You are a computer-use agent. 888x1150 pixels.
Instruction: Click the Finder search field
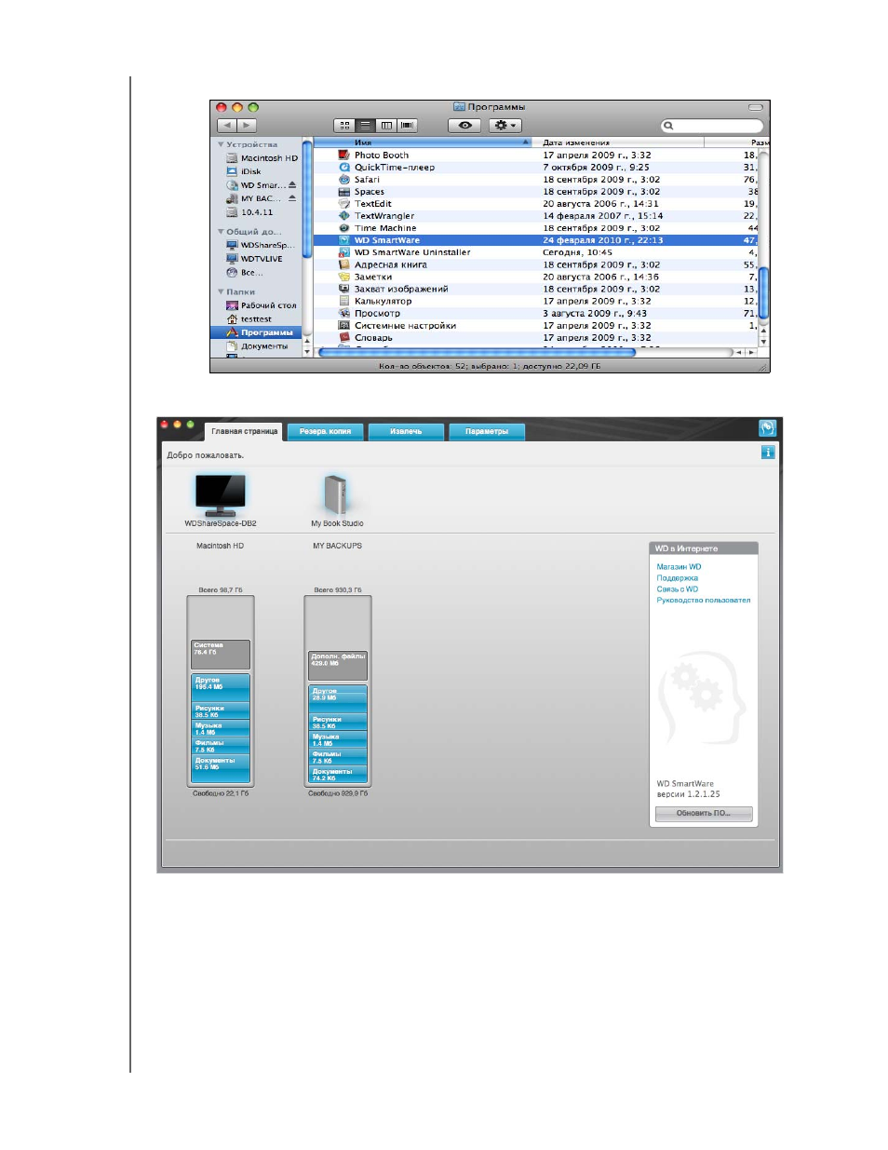click(712, 125)
